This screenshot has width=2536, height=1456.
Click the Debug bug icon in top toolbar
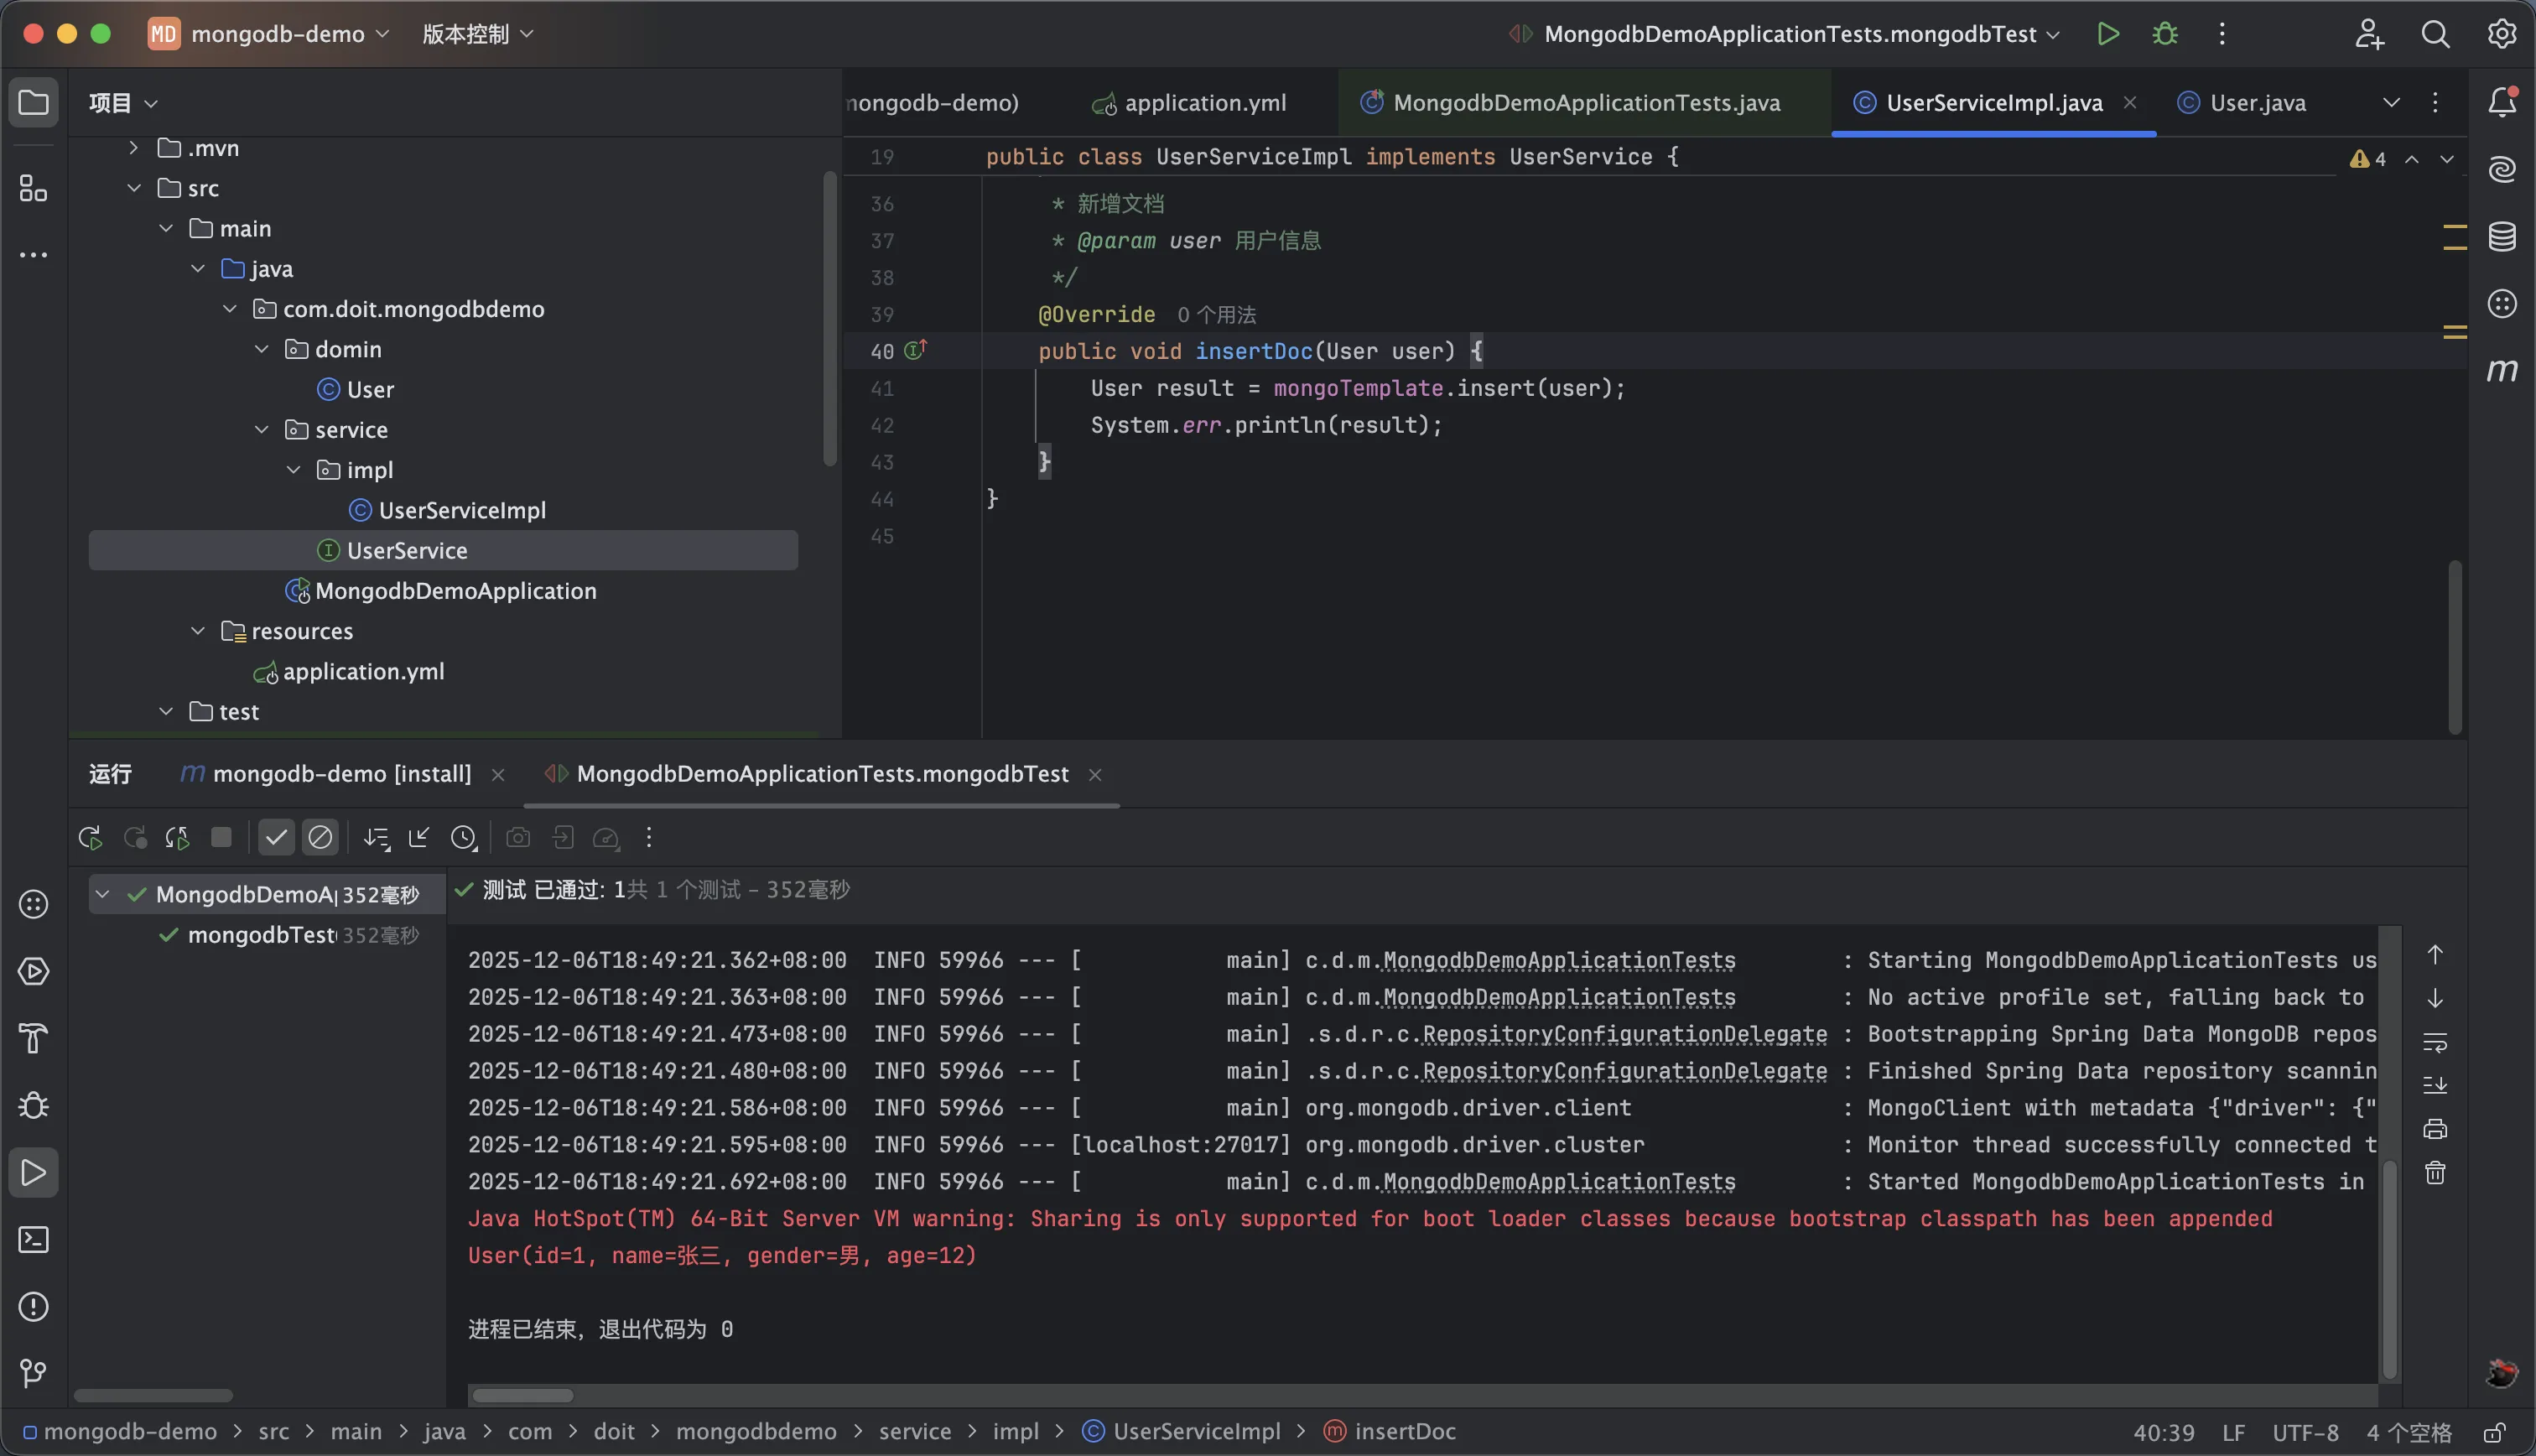tap(2165, 34)
